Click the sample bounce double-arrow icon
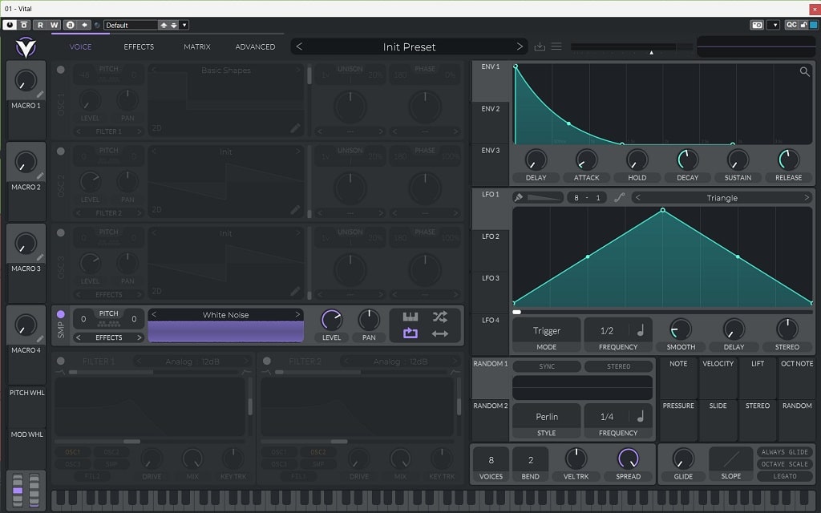This screenshot has height=513, width=821. pyautogui.click(x=440, y=333)
